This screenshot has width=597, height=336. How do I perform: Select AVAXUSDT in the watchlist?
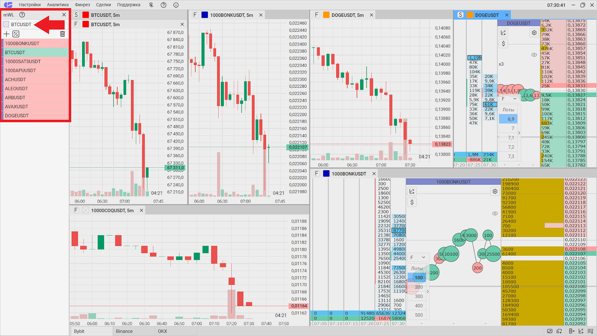point(36,106)
